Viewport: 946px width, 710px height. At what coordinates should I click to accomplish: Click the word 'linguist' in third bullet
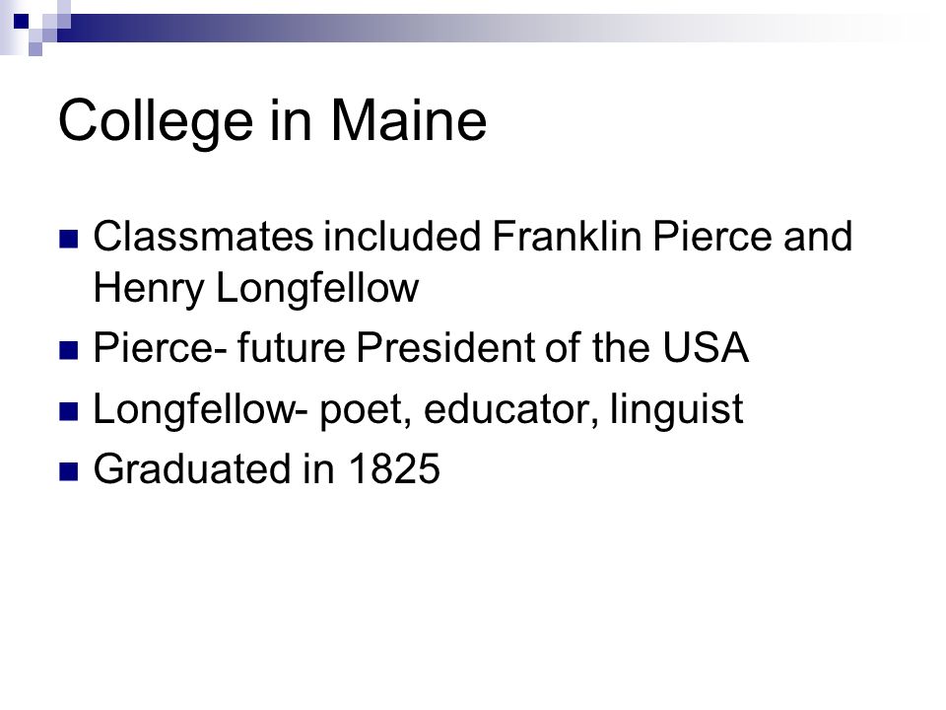676,410
